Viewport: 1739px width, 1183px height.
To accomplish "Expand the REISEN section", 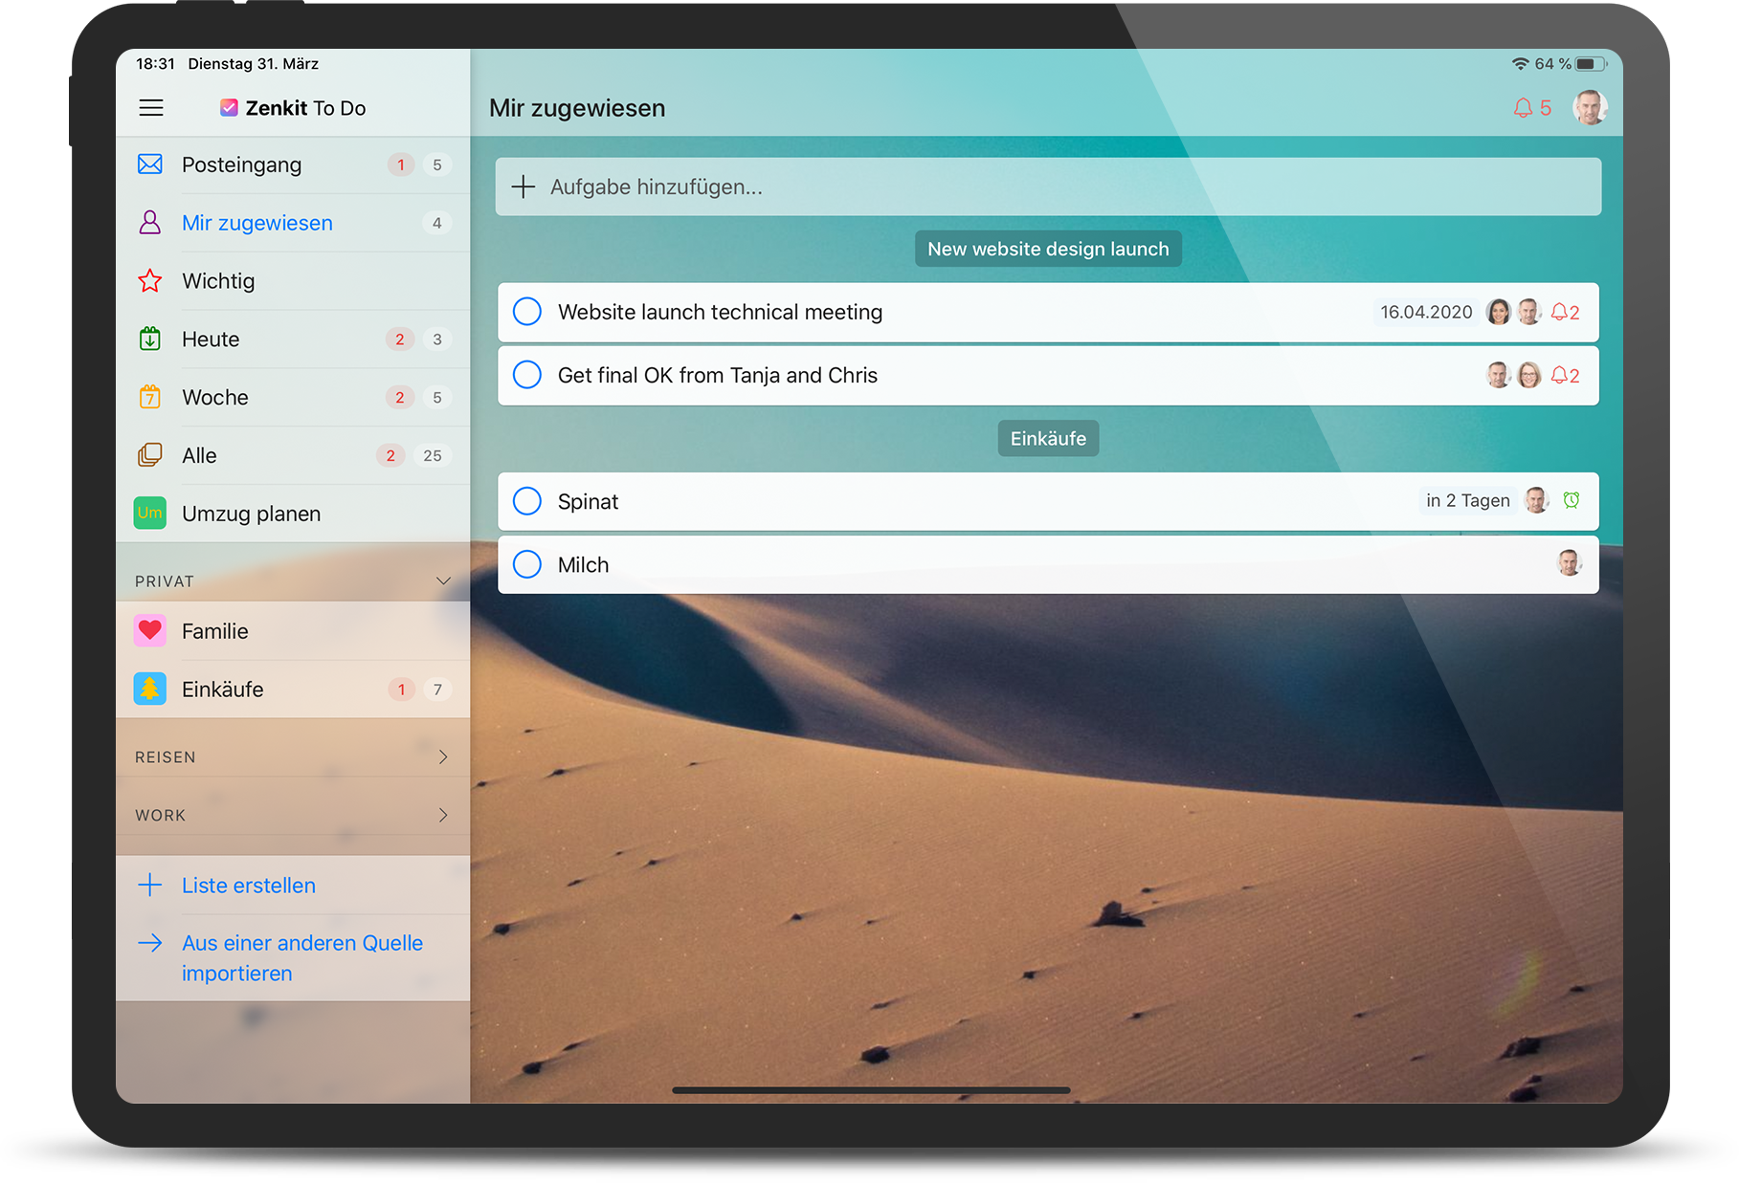I will 443,757.
